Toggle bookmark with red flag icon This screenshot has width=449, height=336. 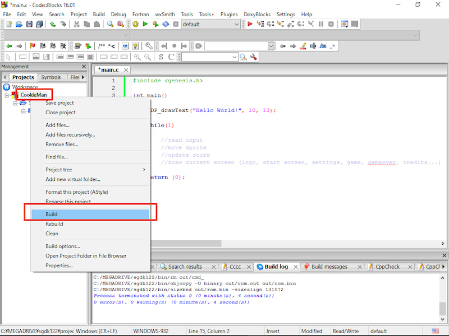(33, 46)
